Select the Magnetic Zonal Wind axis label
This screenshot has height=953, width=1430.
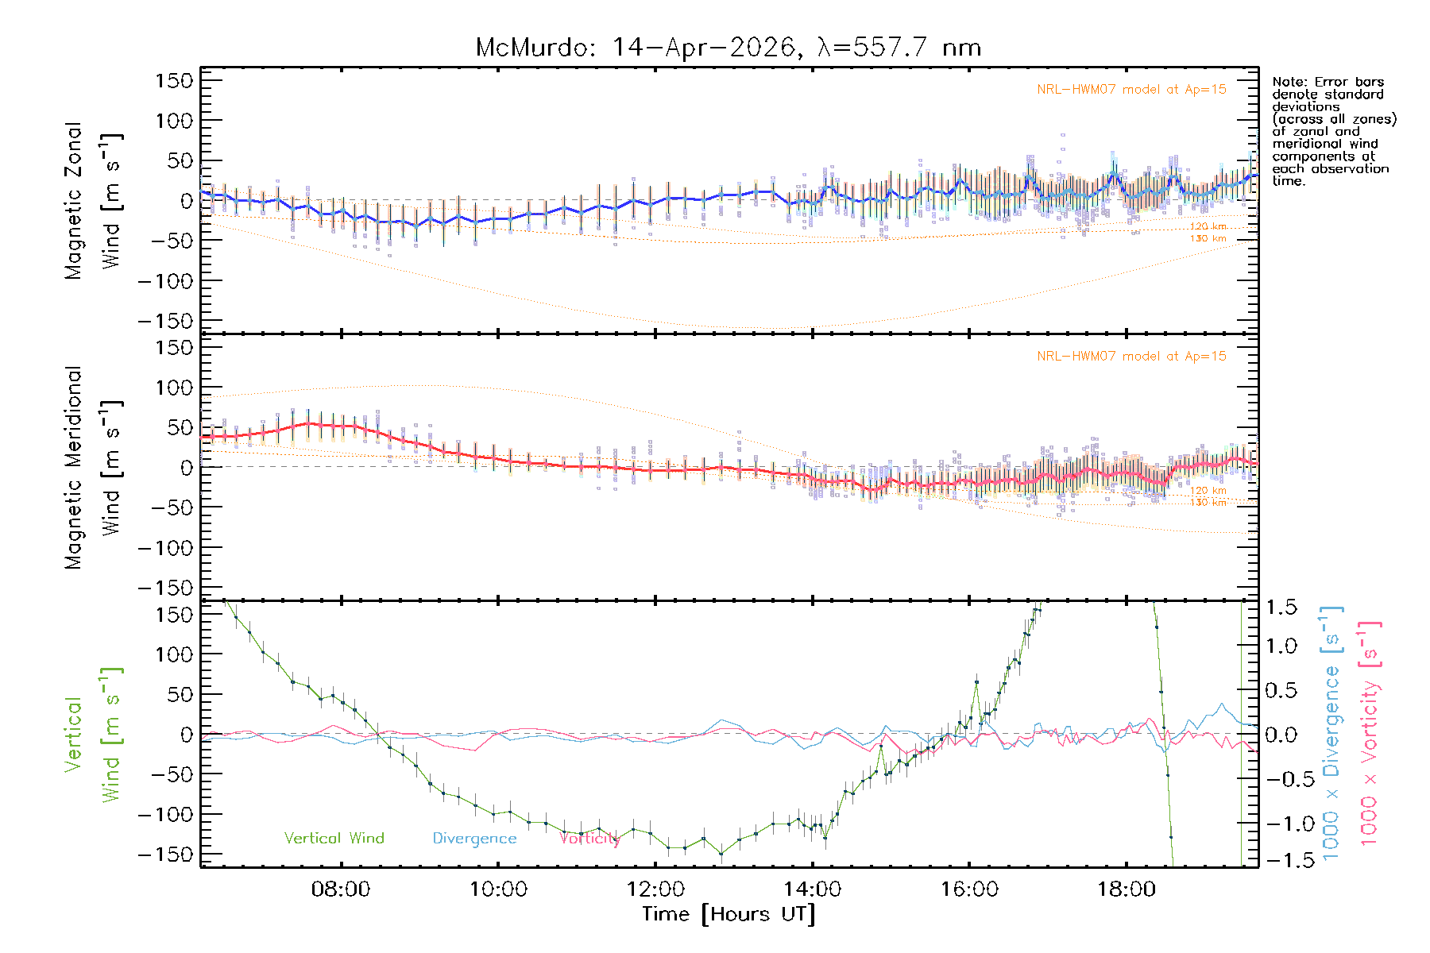92,201
